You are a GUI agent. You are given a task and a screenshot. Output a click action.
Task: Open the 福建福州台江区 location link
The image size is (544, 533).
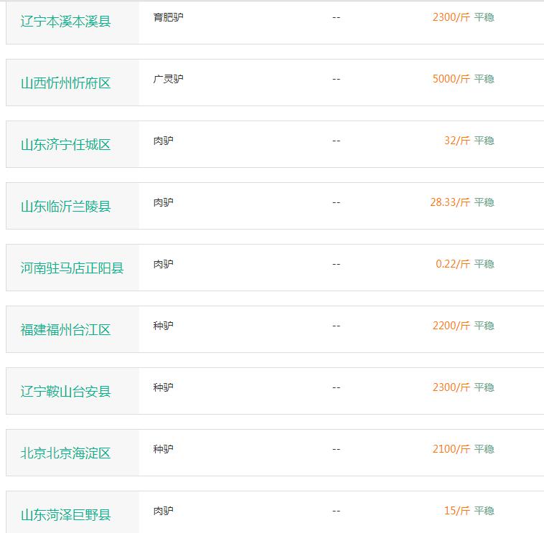[65, 330]
